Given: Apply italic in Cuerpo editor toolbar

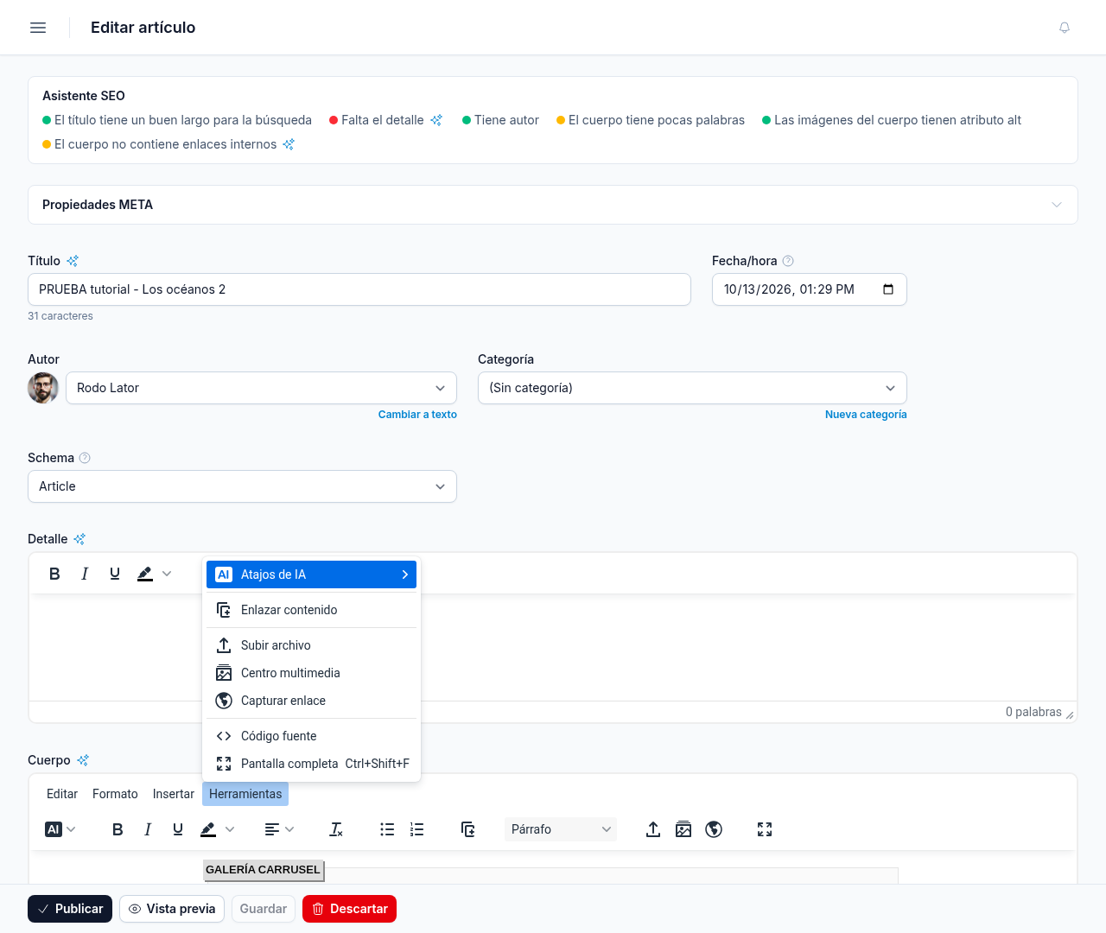Looking at the screenshot, I should tap(148, 829).
